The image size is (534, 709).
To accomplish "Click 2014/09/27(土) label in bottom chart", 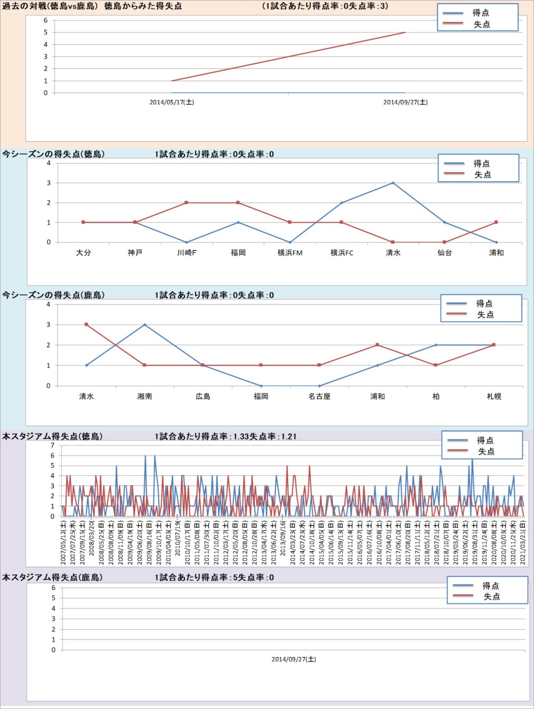I will 293,659.
